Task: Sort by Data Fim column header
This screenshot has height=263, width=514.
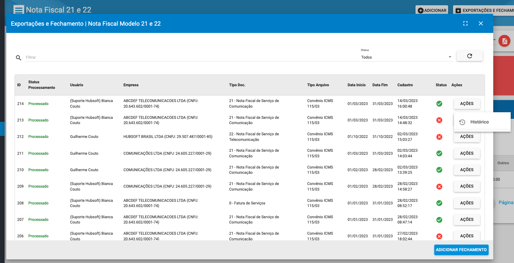Action: [x=380, y=85]
